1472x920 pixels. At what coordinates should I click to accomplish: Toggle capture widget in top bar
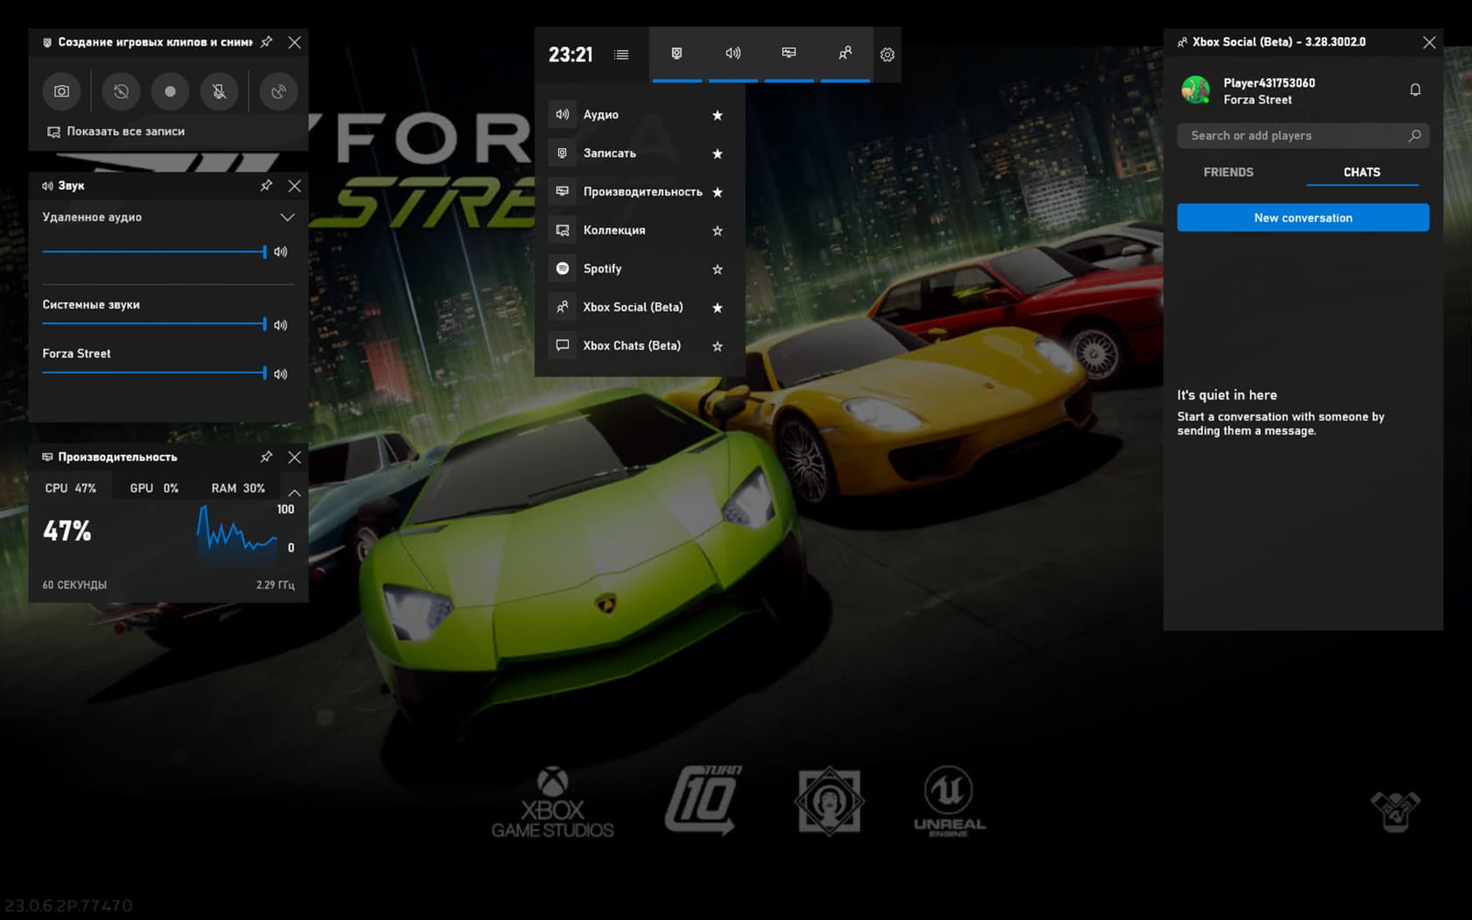coord(676,53)
